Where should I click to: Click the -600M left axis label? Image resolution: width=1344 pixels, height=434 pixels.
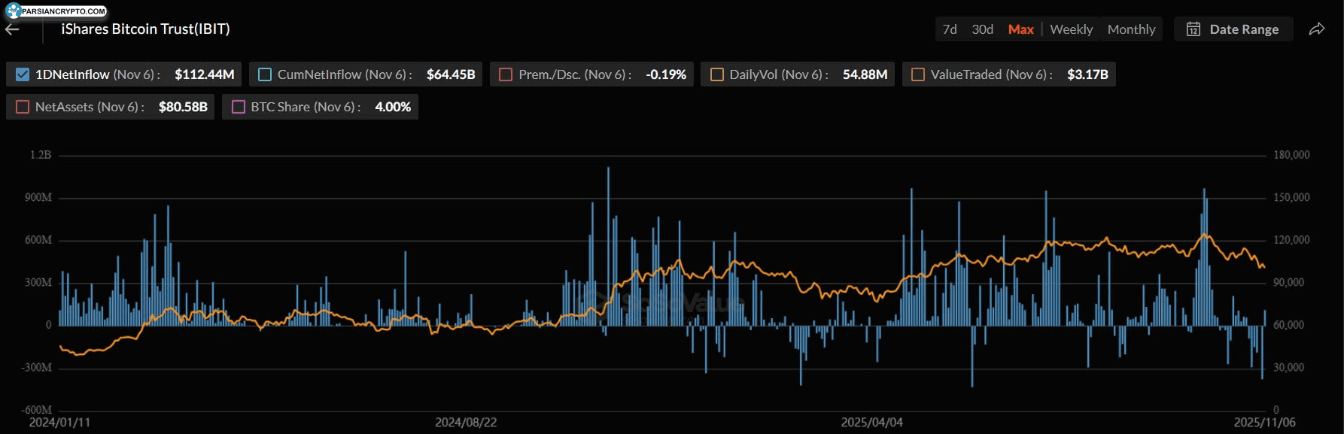37,410
